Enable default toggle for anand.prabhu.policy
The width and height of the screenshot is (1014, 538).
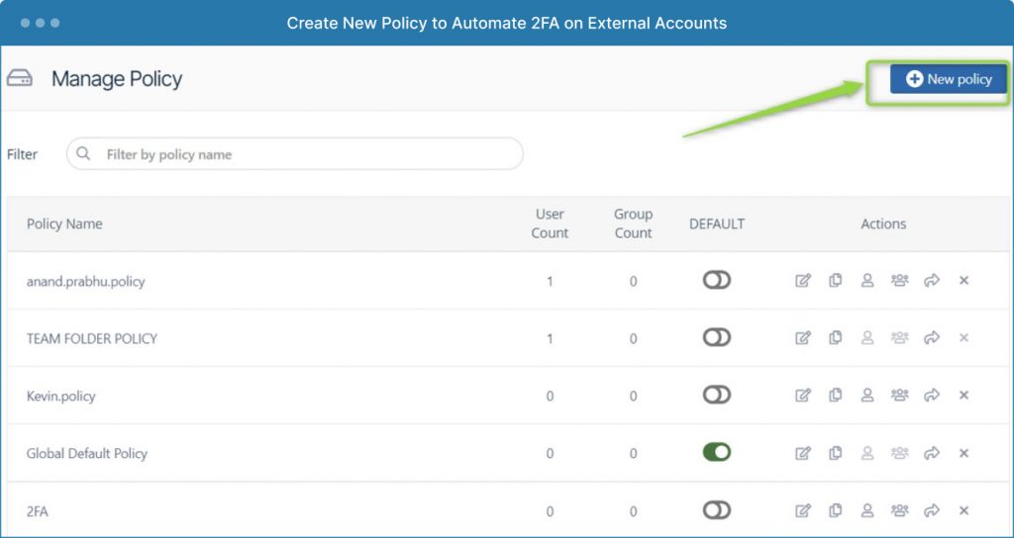(717, 280)
